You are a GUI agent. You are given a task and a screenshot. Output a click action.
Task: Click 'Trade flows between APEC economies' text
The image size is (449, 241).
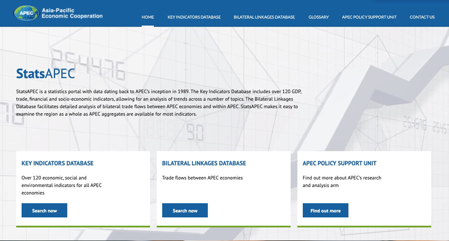tap(202, 178)
